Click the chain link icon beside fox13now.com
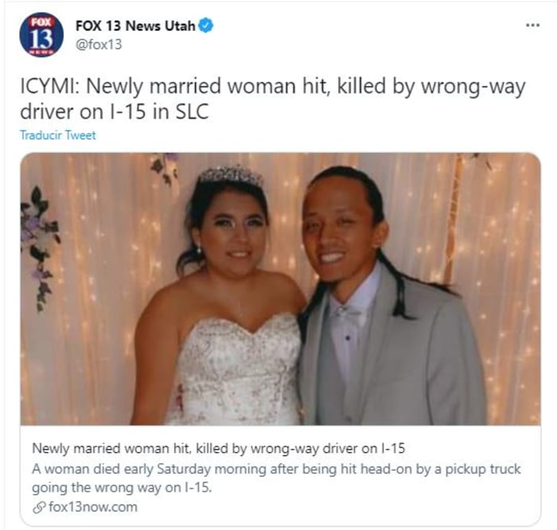 (x=39, y=508)
